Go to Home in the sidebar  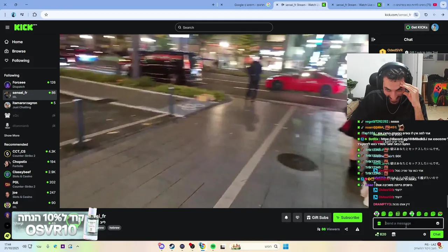point(17,42)
